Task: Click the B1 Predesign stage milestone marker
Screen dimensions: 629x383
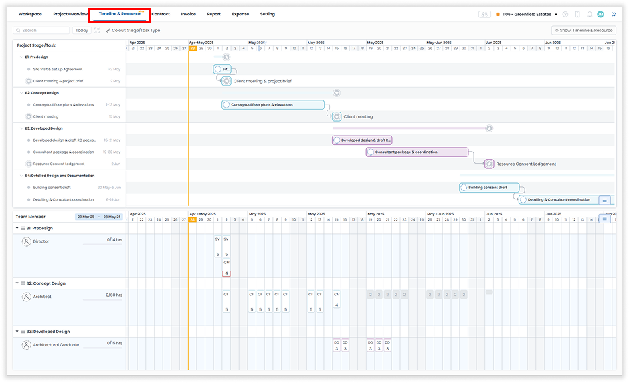Action: tap(226, 57)
